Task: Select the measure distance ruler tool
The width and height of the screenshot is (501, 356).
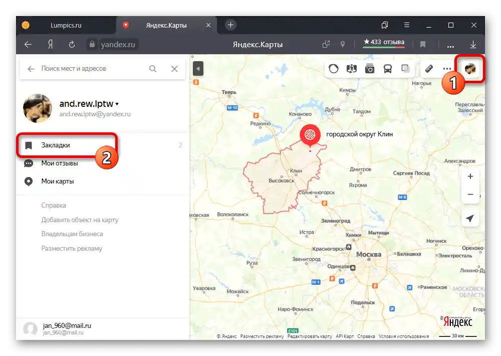Action: coord(429,69)
